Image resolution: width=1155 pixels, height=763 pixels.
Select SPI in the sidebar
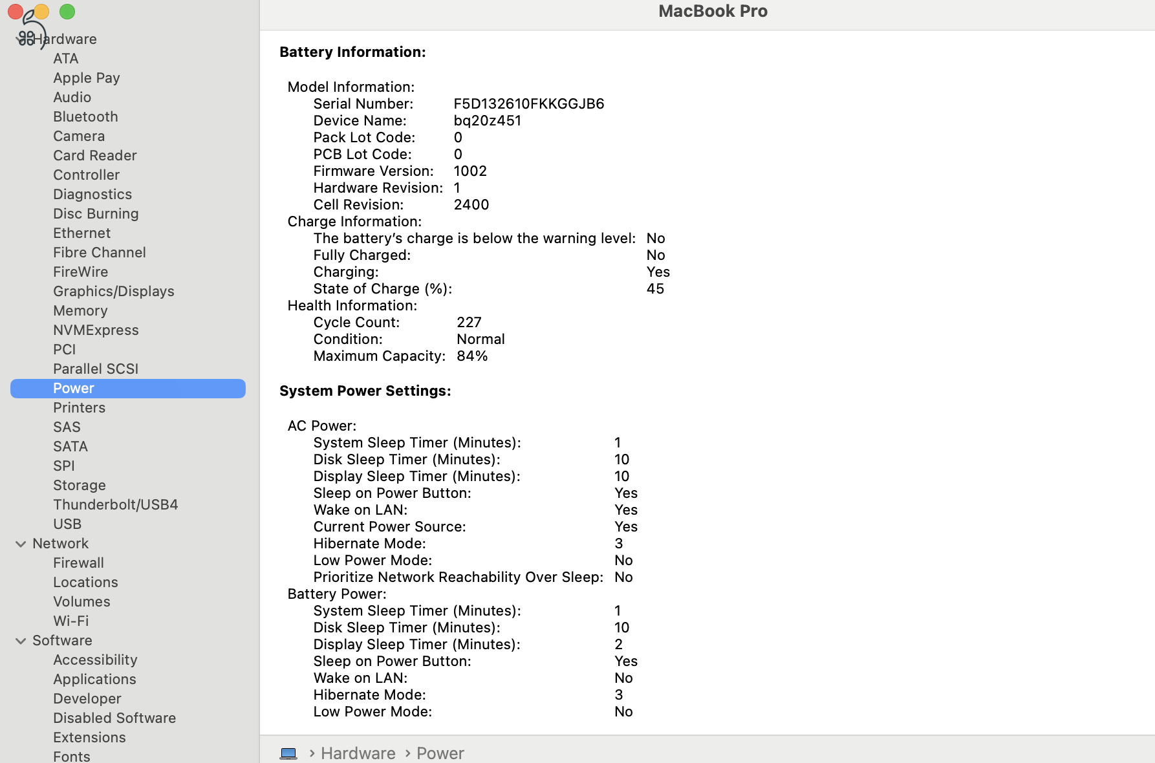click(64, 466)
